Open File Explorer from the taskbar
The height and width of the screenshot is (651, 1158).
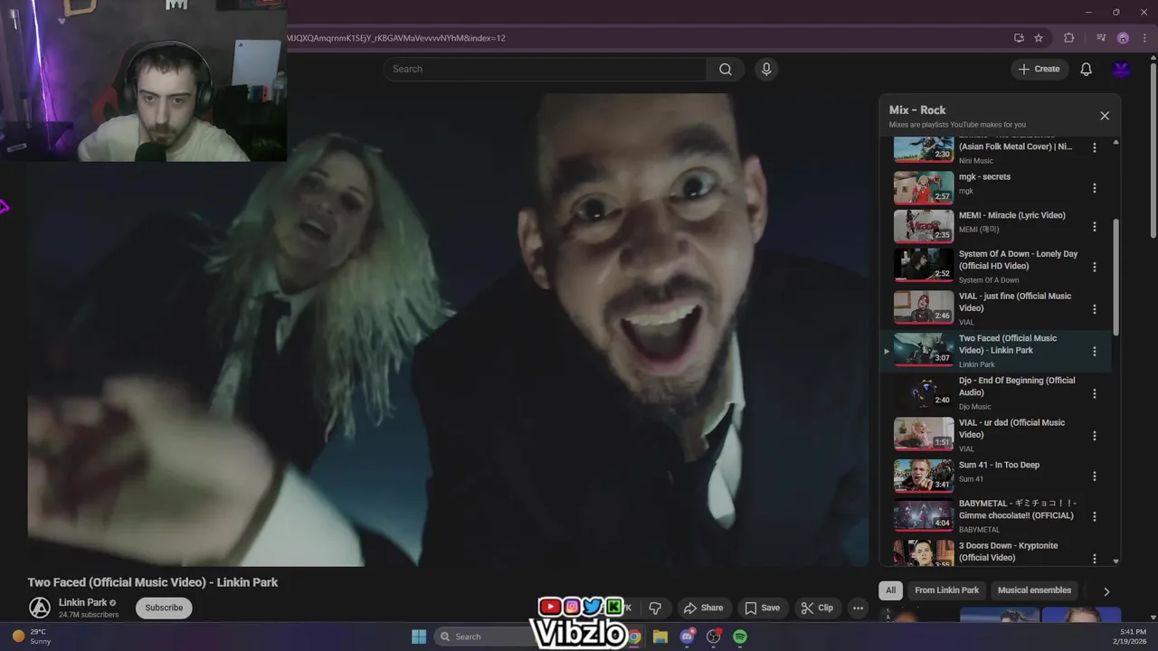point(660,637)
